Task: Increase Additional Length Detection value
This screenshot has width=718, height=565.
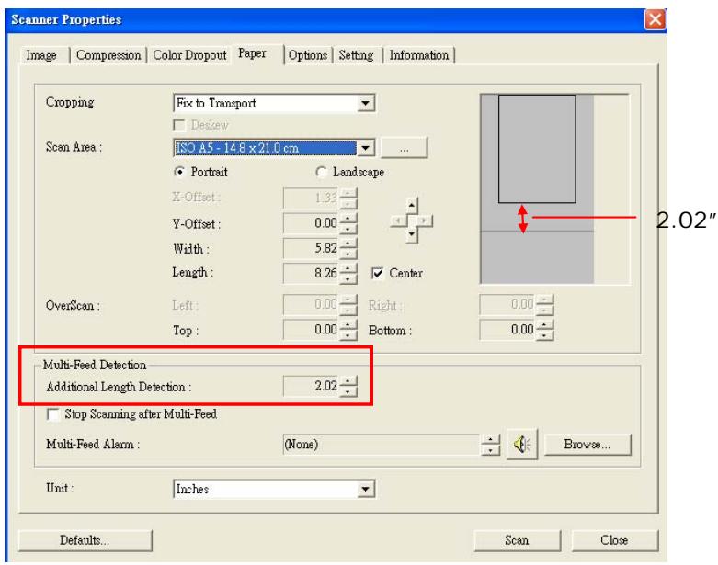Action: (x=348, y=380)
